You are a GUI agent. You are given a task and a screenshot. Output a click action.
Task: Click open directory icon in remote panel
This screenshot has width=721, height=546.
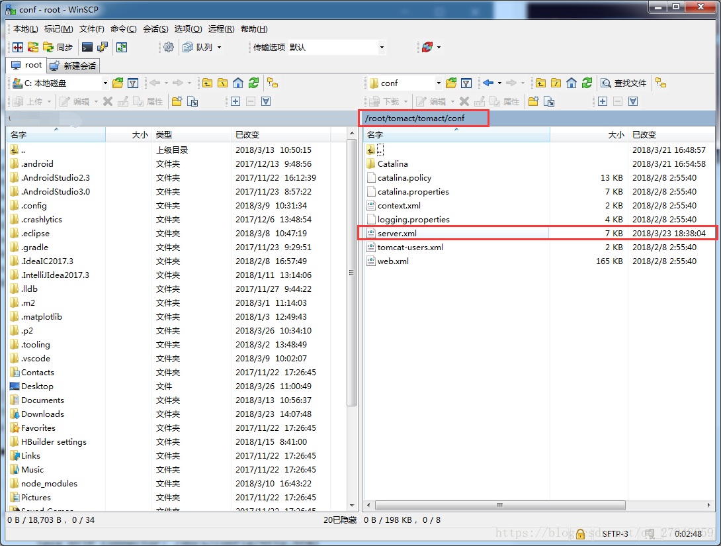click(451, 83)
